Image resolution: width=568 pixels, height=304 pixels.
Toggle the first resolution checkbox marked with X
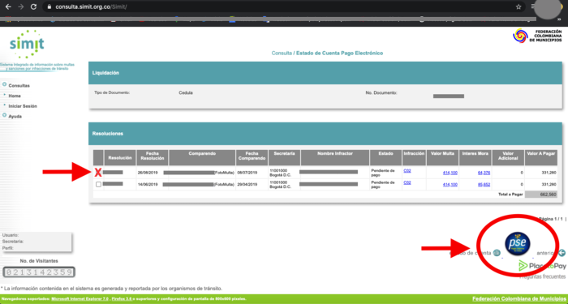(x=98, y=173)
